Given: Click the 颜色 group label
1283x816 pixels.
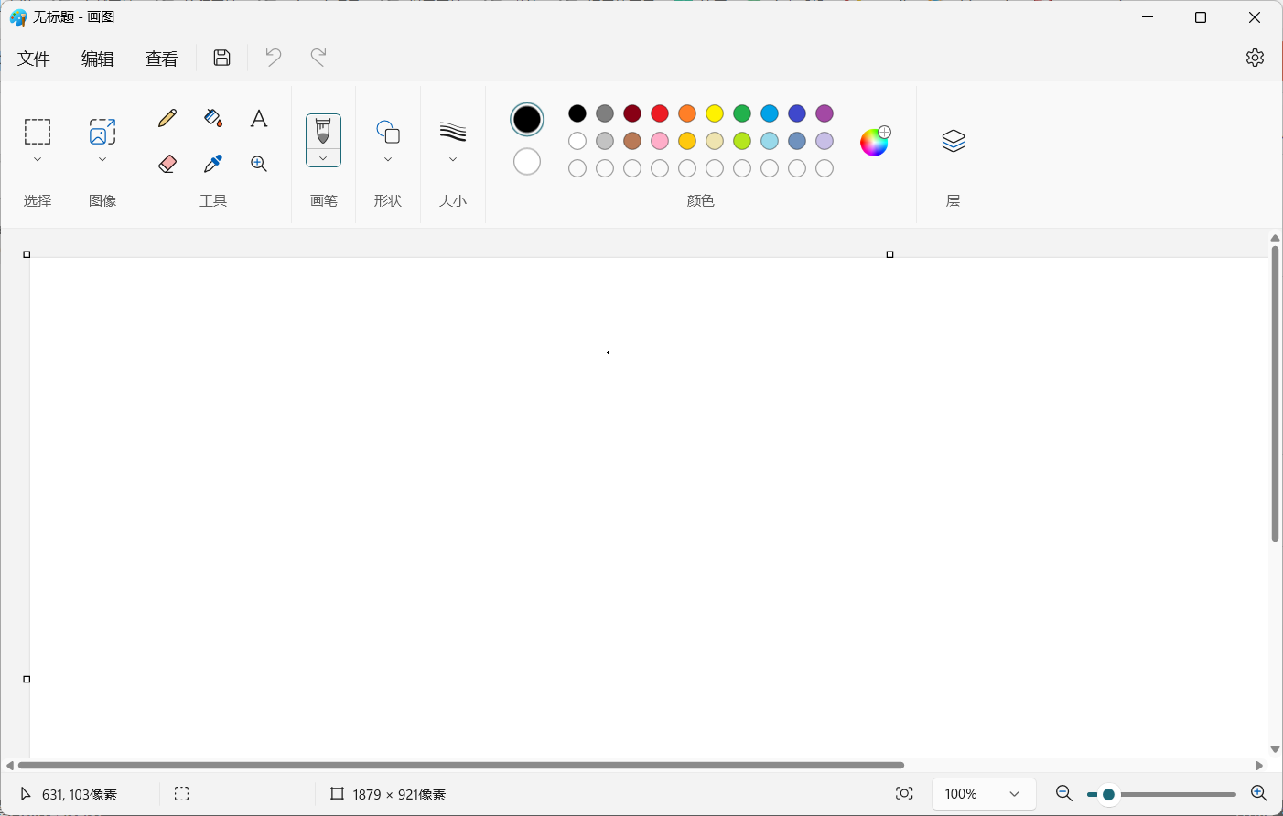Looking at the screenshot, I should 700,200.
